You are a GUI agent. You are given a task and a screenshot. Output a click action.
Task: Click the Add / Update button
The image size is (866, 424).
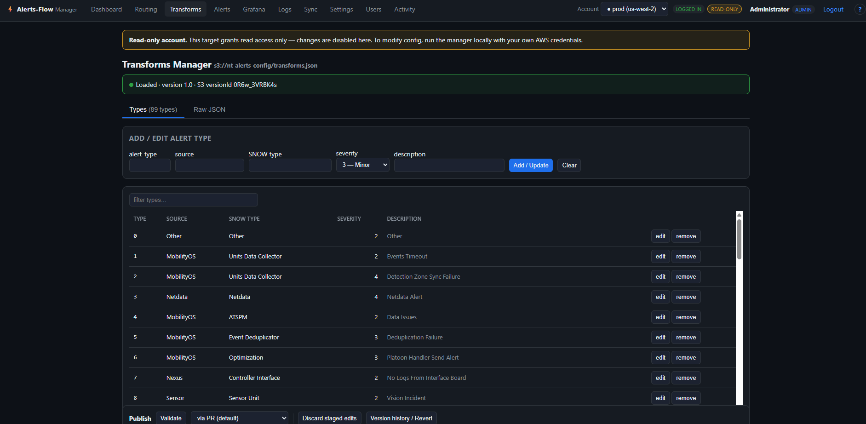click(531, 165)
